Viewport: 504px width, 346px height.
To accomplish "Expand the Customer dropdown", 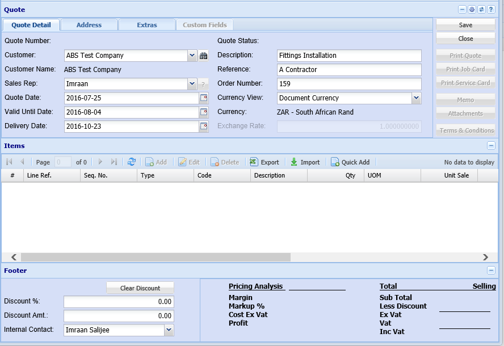I will [192, 56].
